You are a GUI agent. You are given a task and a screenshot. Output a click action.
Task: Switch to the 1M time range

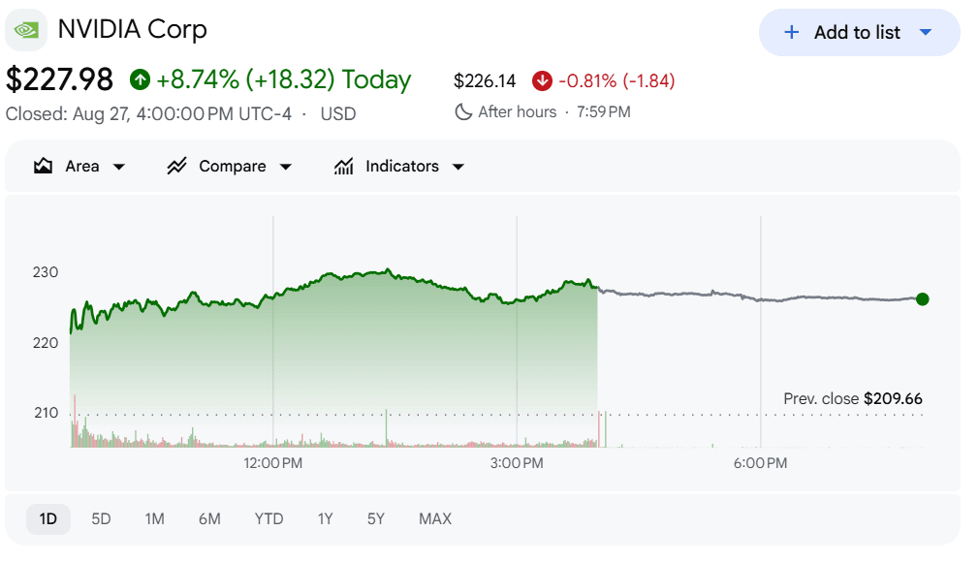click(x=154, y=519)
